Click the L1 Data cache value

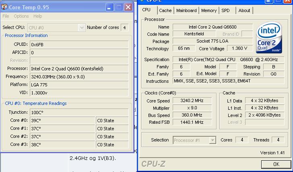[x=264, y=100]
